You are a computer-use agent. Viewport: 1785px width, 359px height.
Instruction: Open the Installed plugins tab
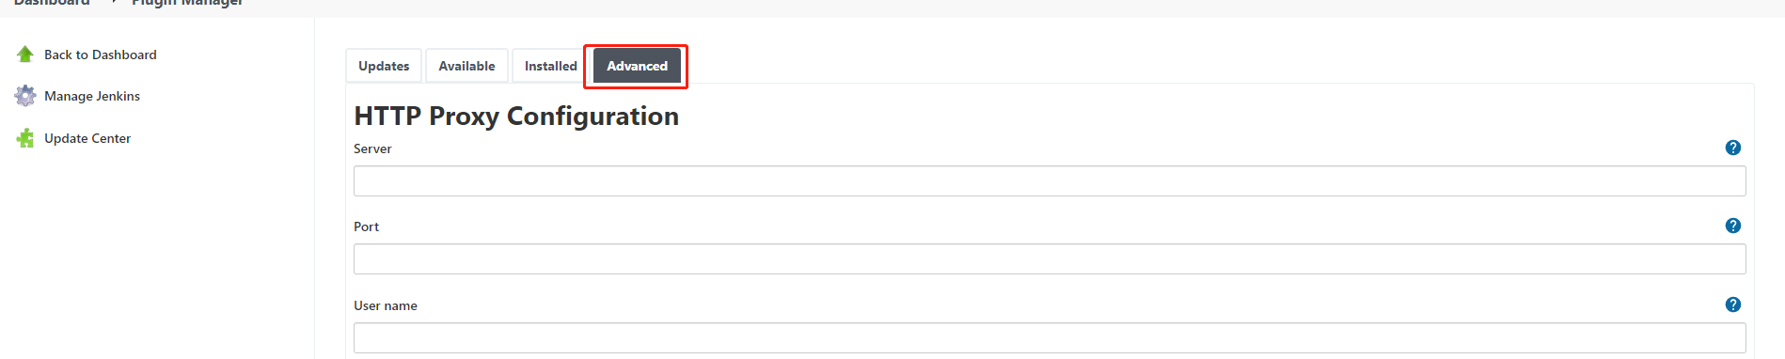pyautogui.click(x=551, y=66)
